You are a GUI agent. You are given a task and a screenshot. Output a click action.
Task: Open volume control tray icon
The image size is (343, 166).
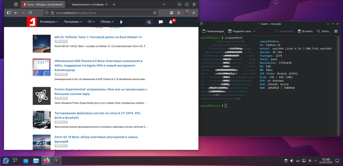[x=292, y=161]
